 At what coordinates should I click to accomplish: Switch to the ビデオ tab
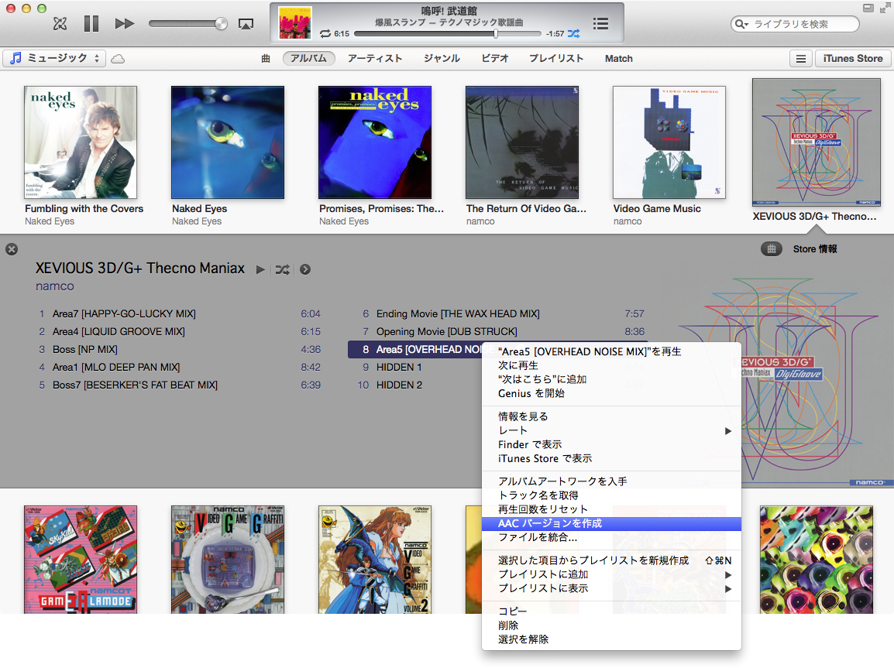(x=495, y=58)
